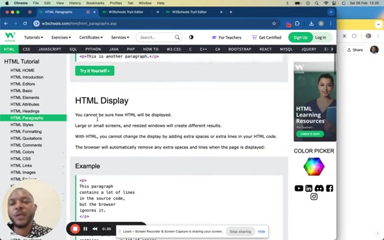Select the PYTHON topic tab
Screen dimensions: 384x240
pos(93,49)
